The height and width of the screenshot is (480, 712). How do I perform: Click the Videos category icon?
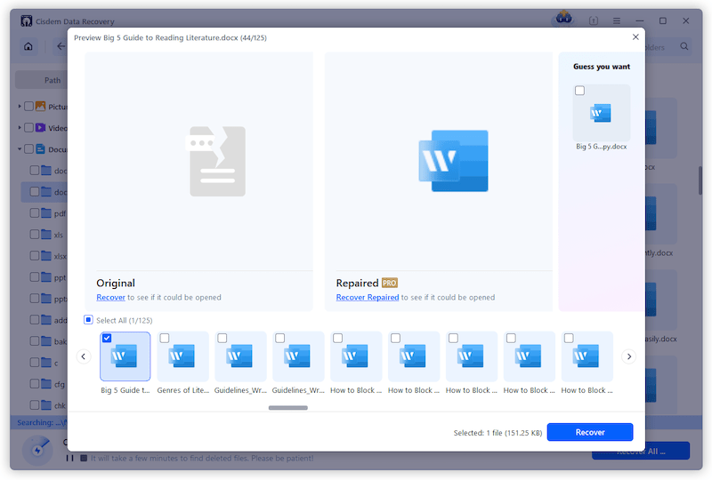(40, 127)
